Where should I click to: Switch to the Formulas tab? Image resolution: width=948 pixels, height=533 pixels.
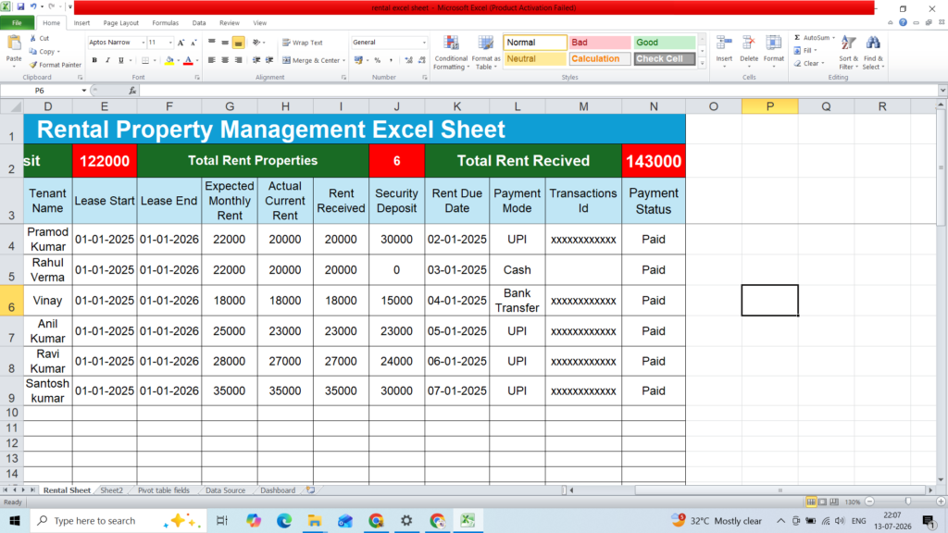(165, 23)
